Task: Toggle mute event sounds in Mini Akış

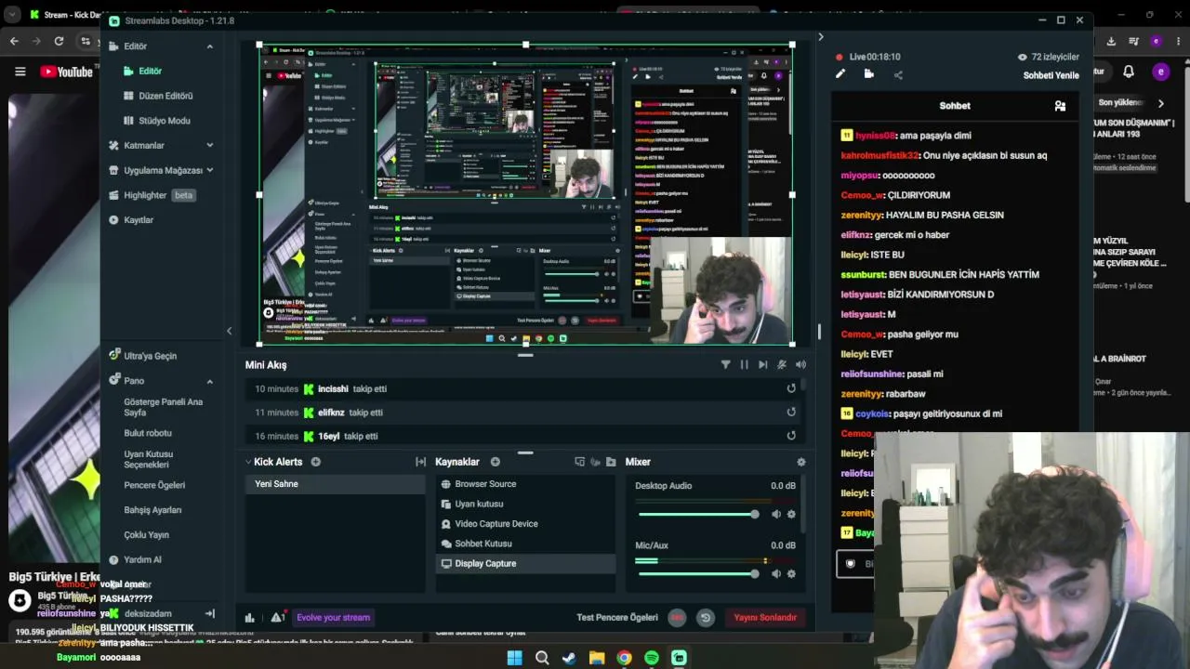Action: pos(782,364)
